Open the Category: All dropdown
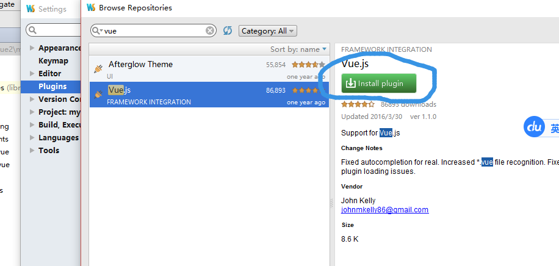The height and width of the screenshot is (266, 559). (268, 31)
